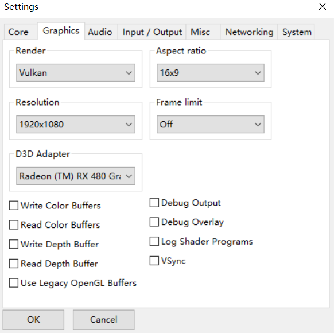Go to the Input / Output tab
Screen dimensions: 334x333
[152, 32]
